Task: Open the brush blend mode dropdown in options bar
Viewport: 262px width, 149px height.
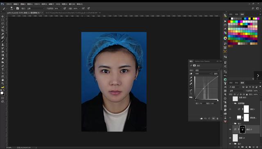Action: [36, 8]
